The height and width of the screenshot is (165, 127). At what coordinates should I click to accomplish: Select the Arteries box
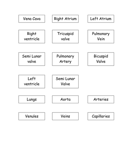click(x=101, y=99)
